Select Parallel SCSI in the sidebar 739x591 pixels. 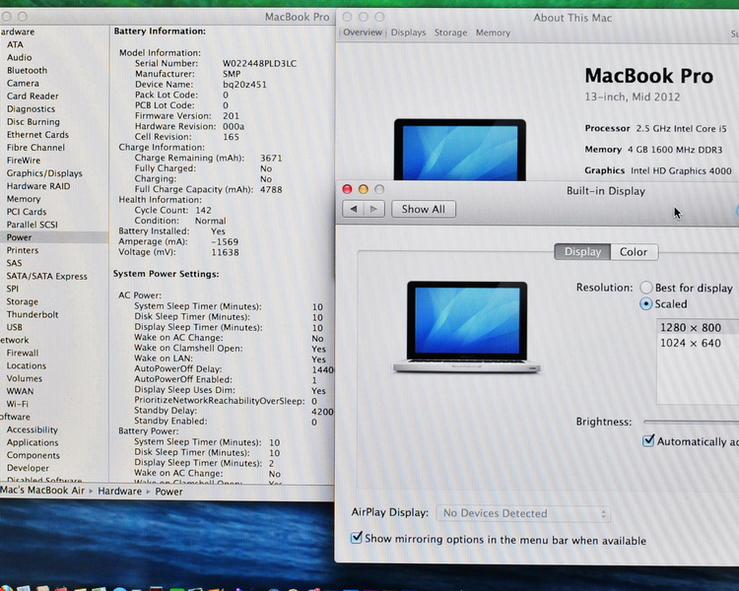coord(33,225)
